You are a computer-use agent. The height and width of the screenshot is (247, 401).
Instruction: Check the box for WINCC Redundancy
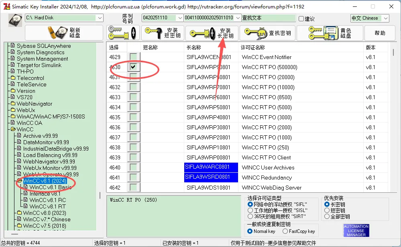click(133, 178)
